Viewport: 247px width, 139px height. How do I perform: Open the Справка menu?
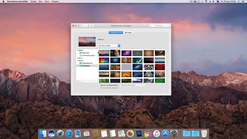tap(55, 2)
